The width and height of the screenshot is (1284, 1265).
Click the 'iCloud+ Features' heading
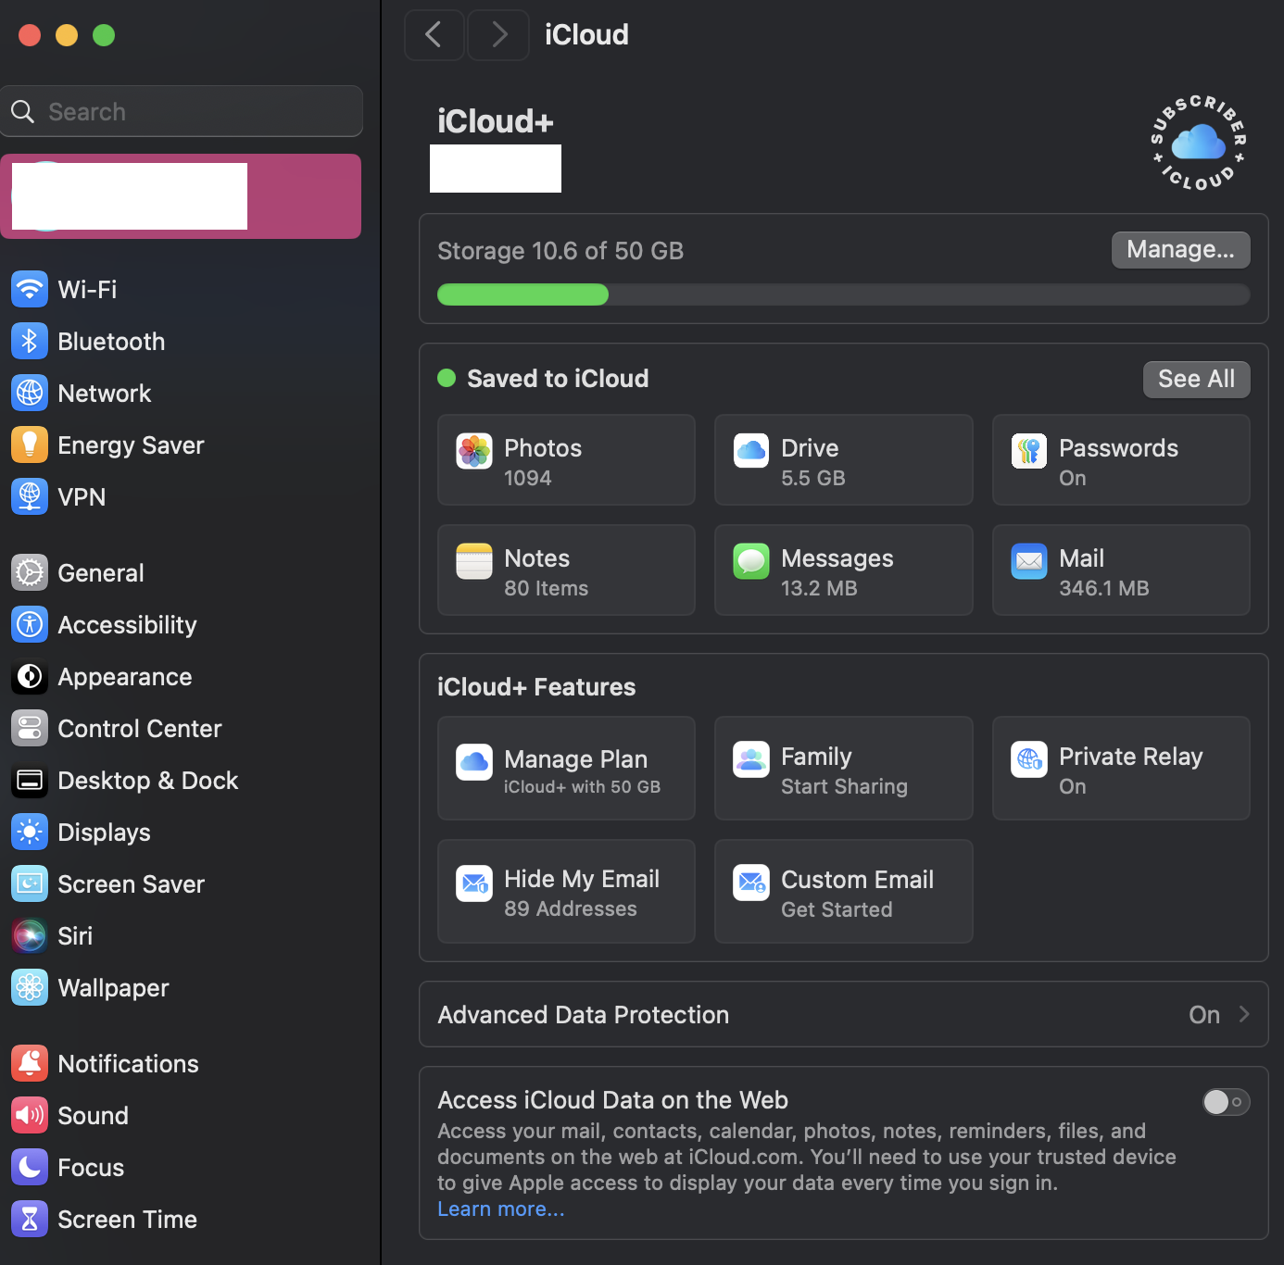point(536,687)
